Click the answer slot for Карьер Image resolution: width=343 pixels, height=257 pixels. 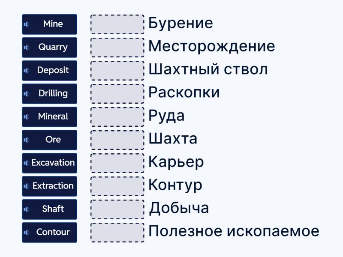point(117,163)
